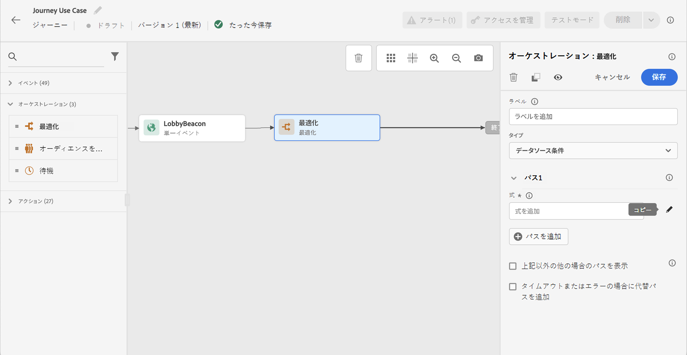Click the filter funnel icon in palette
Image resolution: width=687 pixels, height=355 pixels.
point(115,56)
